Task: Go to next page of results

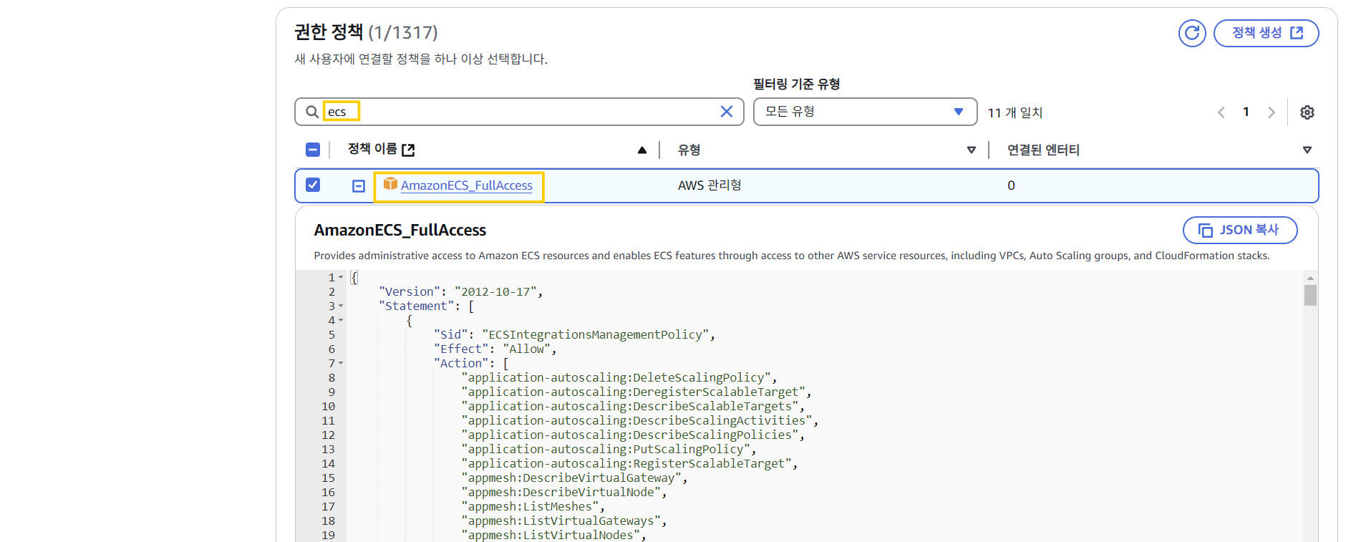Action: click(x=1272, y=112)
